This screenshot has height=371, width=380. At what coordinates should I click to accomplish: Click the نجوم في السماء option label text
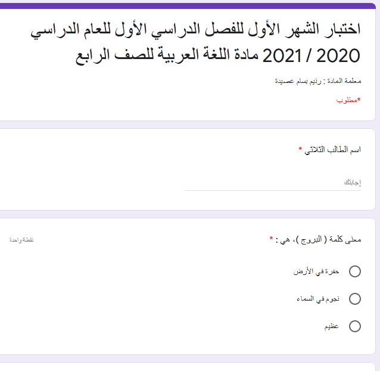click(317, 299)
